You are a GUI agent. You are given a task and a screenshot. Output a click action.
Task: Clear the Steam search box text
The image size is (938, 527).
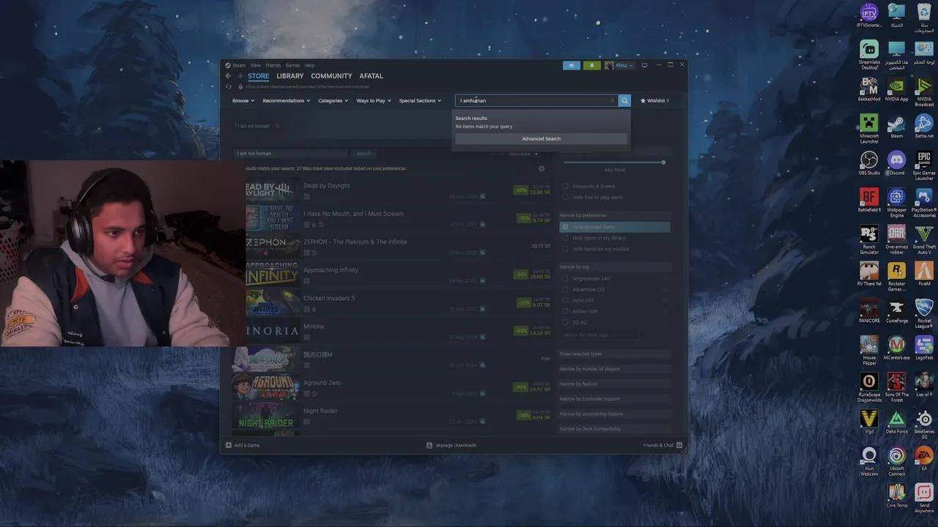(613, 100)
